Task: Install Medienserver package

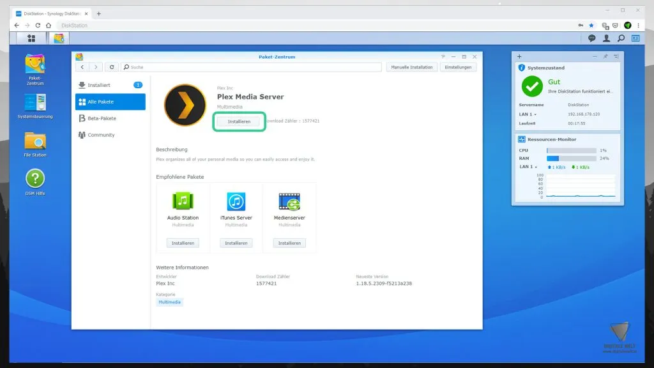Action: (x=289, y=243)
